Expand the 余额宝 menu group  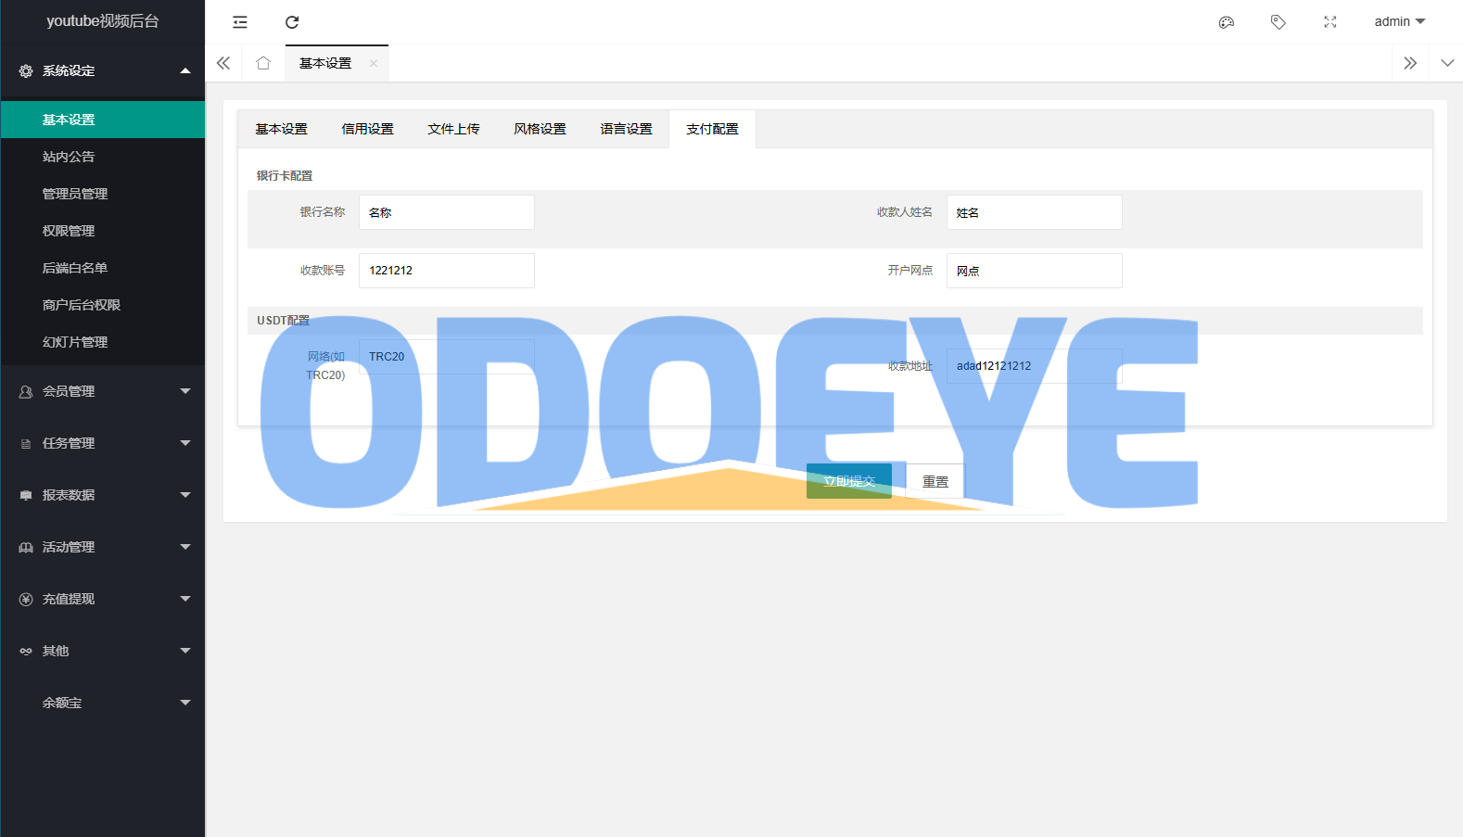pyautogui.click(x=103, y=703)
